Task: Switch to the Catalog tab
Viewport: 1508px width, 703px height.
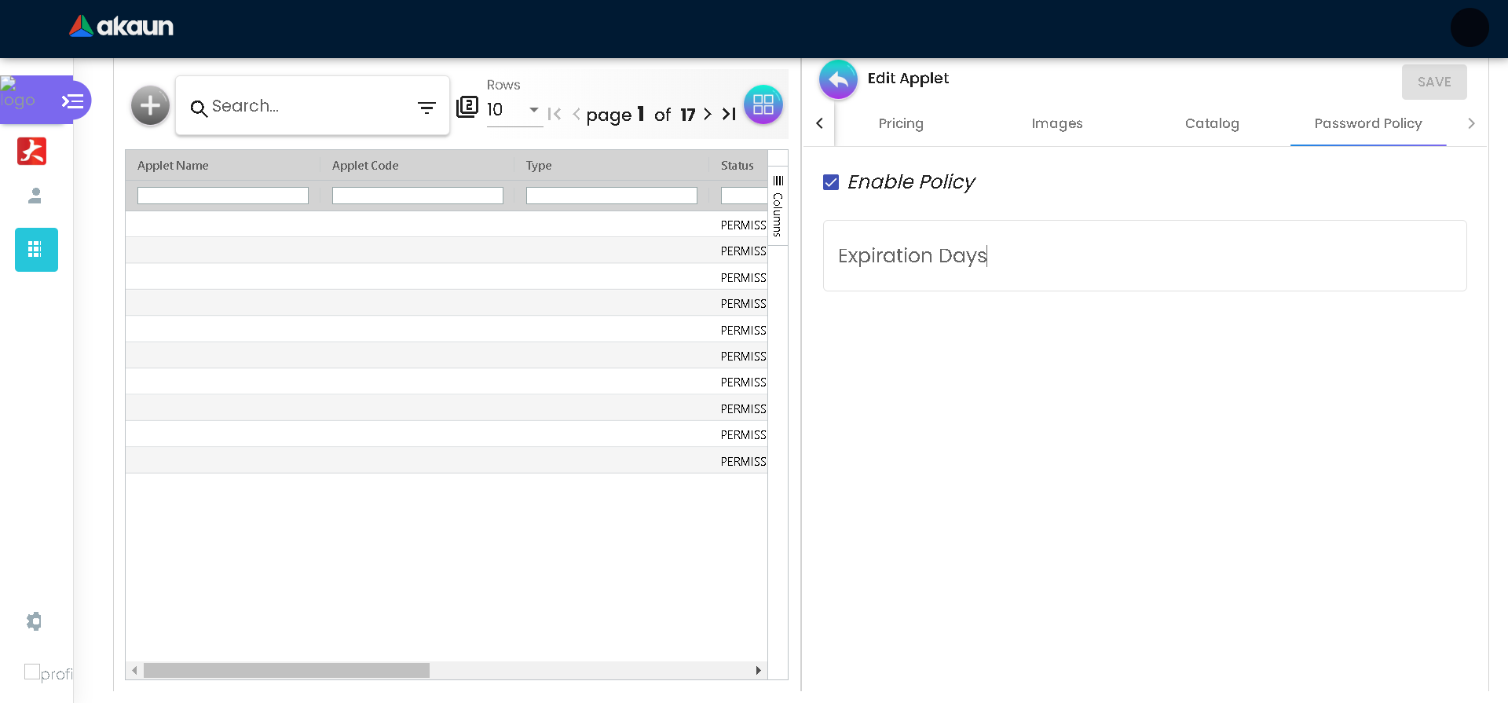Action: point(1211,123)
